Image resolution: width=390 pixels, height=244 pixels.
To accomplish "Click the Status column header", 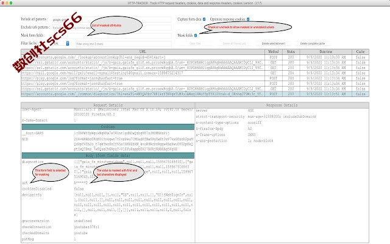I will click(x=291, y=52).
